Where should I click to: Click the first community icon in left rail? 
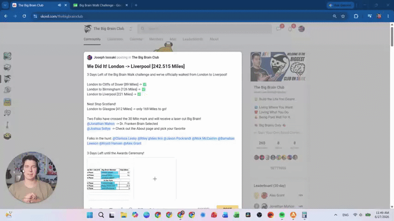coord(7,56)
